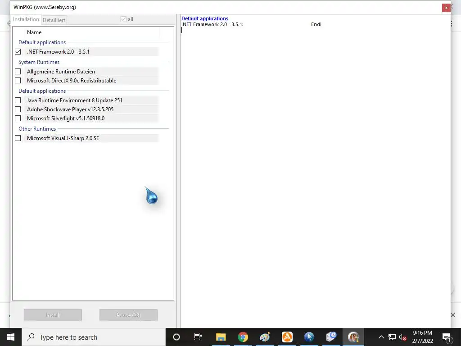Image resolution: width=461 pixels, height=346 pixels.
Task: Tick the Microsoft Silverlight v5.1.50918.0 checkbox
Action: (18, 118)
